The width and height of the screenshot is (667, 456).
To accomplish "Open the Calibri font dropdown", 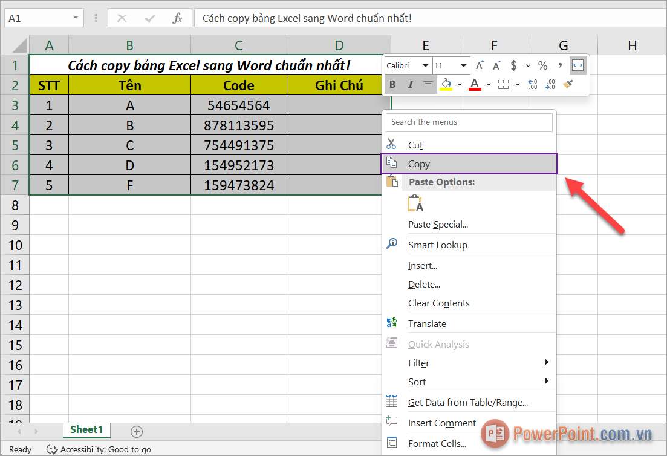I will coord(425,65).
